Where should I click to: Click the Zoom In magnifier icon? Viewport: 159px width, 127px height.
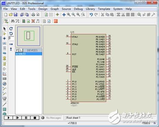[x=69, y=14]
